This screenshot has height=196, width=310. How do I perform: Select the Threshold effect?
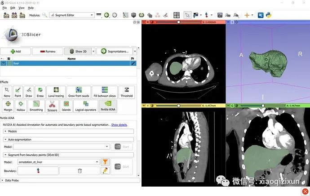(127, 92)
